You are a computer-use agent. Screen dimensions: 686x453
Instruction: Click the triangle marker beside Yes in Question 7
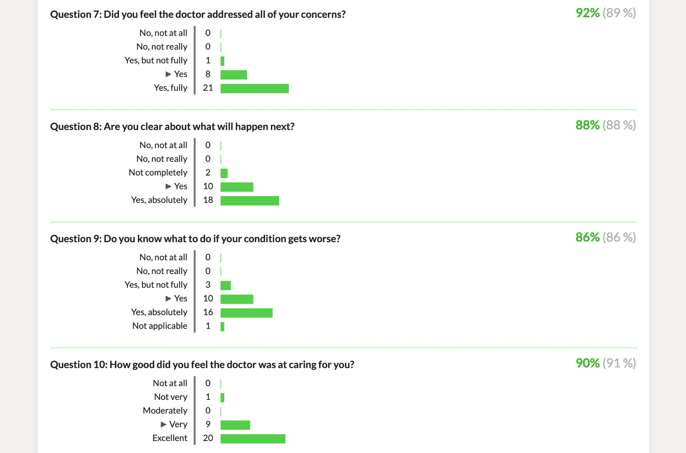[168, 74]
